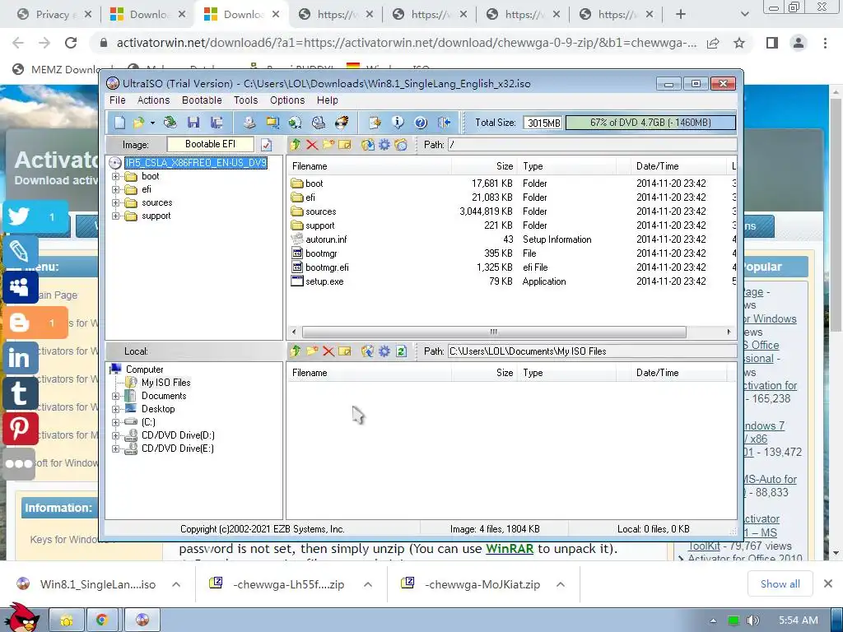Click the UltraISO disc icon on the taskbar
The height and width of the screenshot is (632, 843).
pyautogui.click(x=142, y=620)
